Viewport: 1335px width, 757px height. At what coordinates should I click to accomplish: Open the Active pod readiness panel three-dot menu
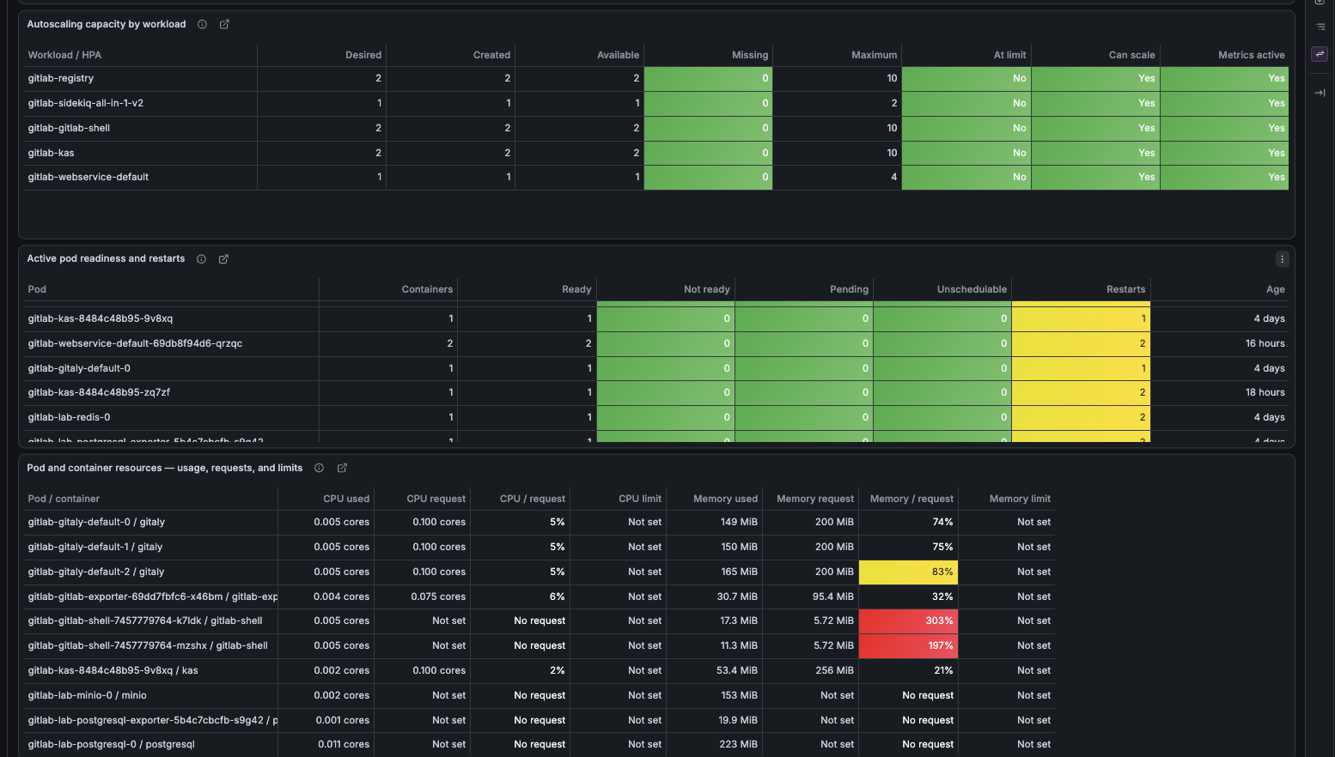pyautogui.click(x=1282, y=259)
